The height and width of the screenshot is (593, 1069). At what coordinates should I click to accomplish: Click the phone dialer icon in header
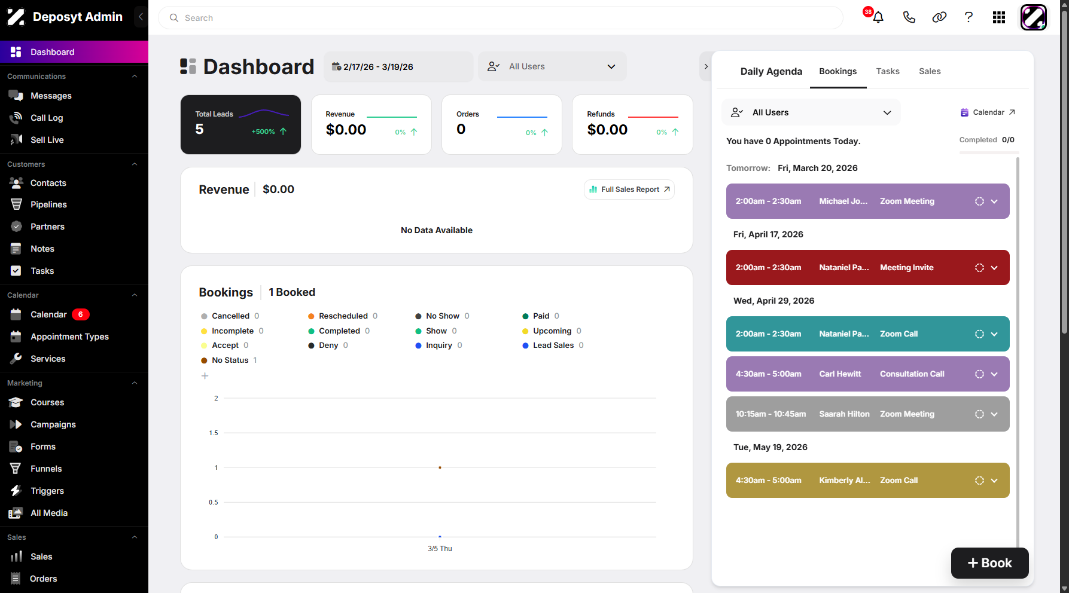tap(909, 17)
